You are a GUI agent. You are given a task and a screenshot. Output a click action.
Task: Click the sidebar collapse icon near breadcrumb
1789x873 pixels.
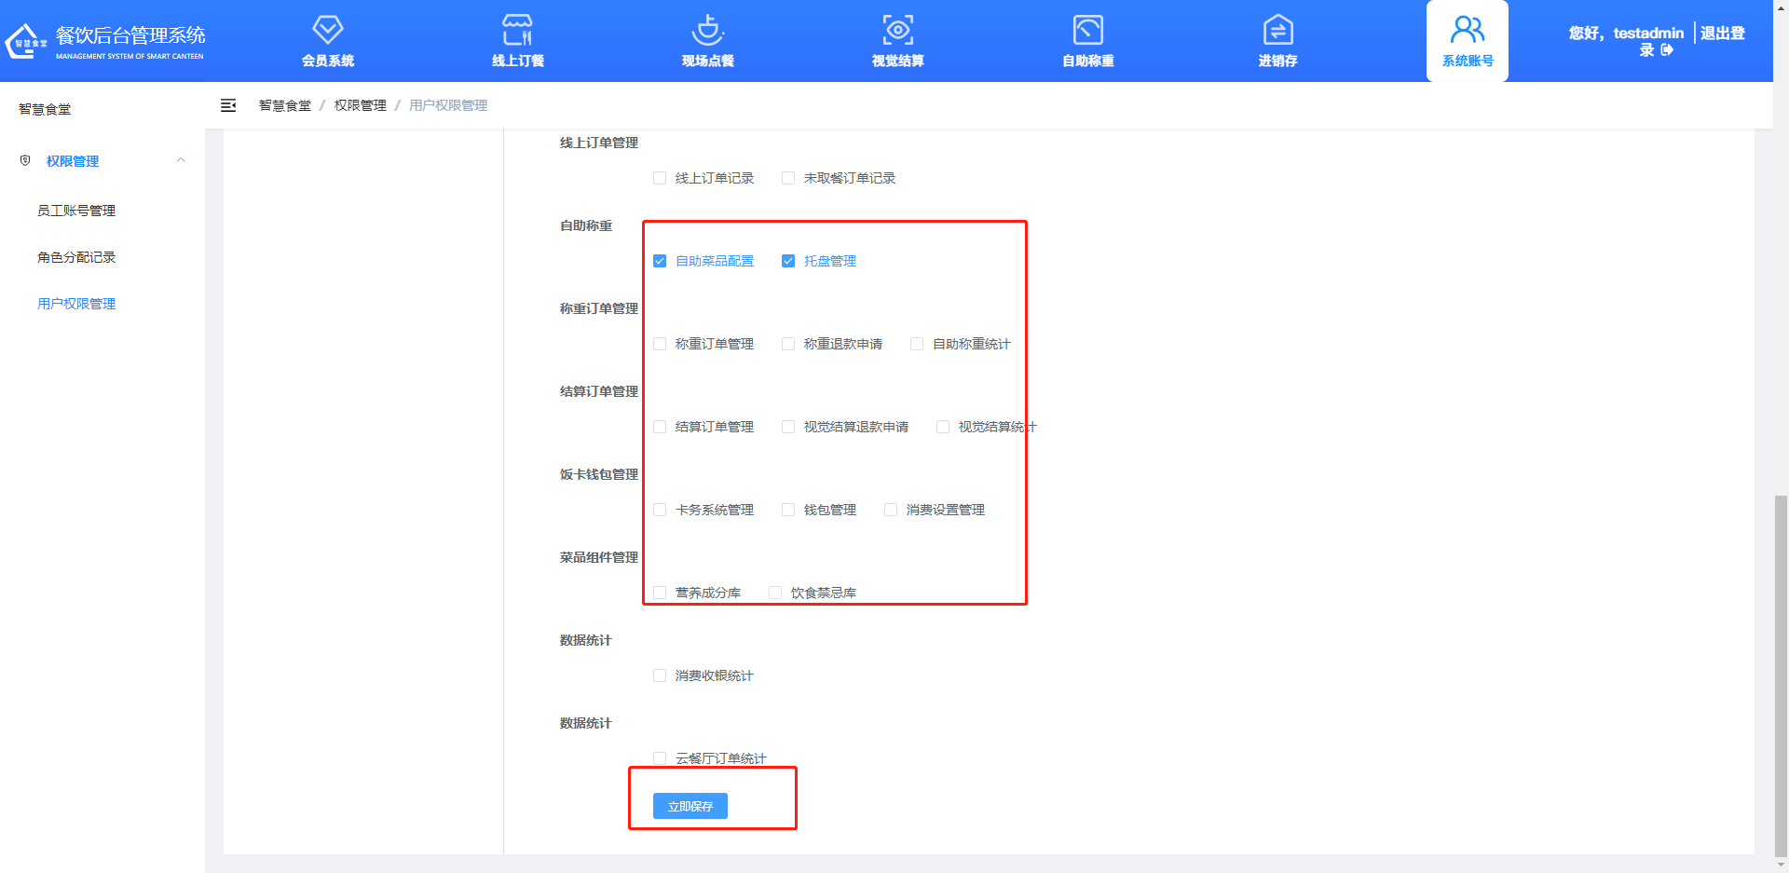[x=228, y=105]
